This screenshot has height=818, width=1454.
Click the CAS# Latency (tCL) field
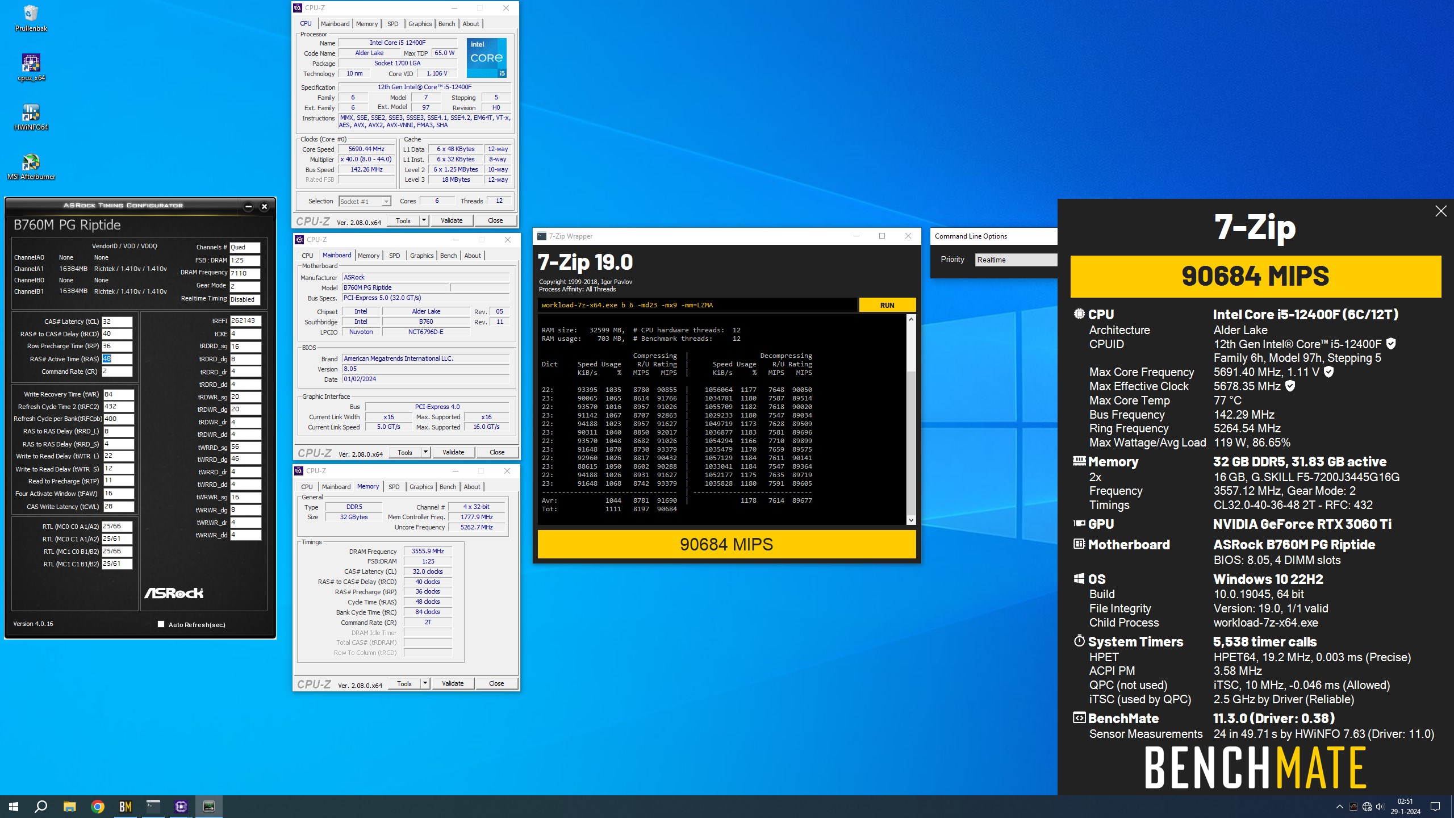(117, 322)
